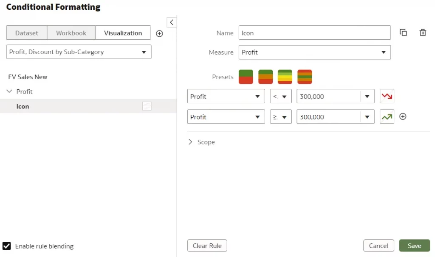Viewport: 435px width, 257px height.
Task: Open the less-than operator dropdown
Action: pyautogui.click(x=280, y=97)
